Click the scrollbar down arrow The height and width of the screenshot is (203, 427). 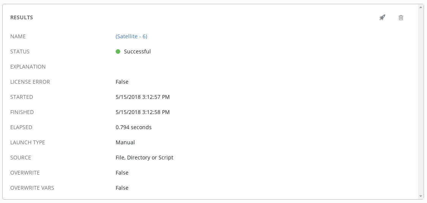point(421,196)
